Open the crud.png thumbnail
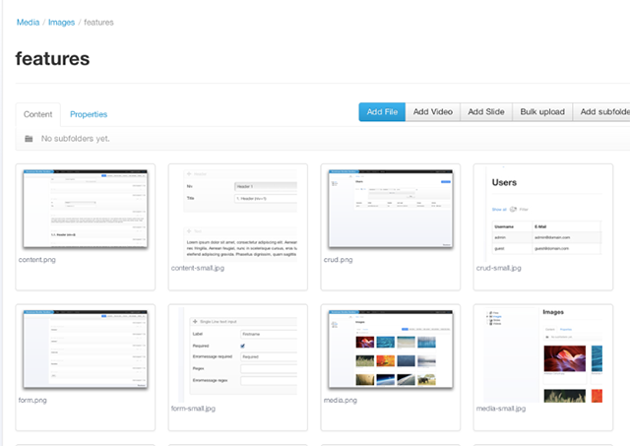The width and height of the screenshot is (630, 446). pos(391,209)
